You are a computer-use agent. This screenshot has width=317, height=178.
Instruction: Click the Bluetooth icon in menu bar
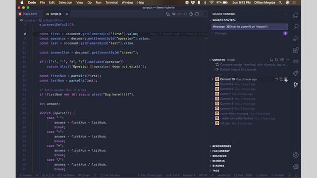pyautogui.click(x=205, y=2)
